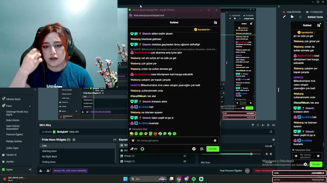This screenshot has height=183, width=327.
Task: Click the green Gönder button in Chrome popout
Action: [x=213, y=149]
